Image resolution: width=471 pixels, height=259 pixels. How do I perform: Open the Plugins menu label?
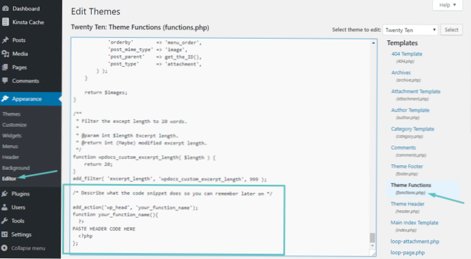pyautogui.click(x=20, y=194)
